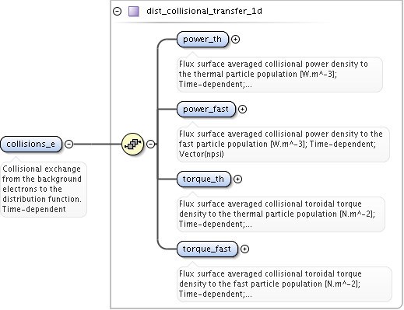The image size is (404, 310).
Task: Click the dist_collisional_transfer_1d type title
Action: tap(204, 11)
